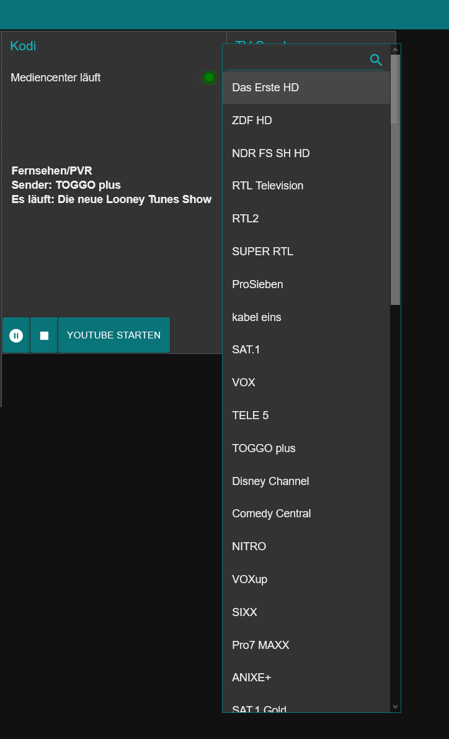
Task: Click the Kodi panel title
Action: pos(23,46)
